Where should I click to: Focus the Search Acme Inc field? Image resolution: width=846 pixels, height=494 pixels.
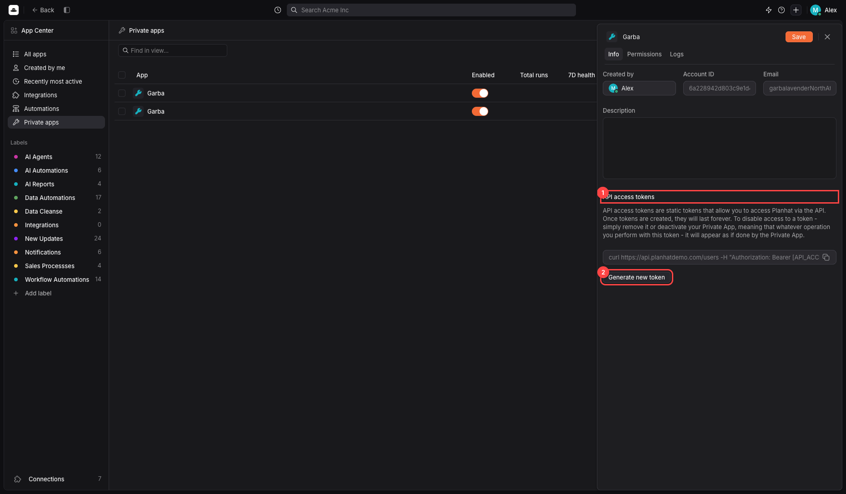tap(431, 10)
